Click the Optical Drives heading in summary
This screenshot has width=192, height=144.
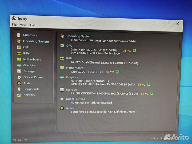(x=75, y=99)
